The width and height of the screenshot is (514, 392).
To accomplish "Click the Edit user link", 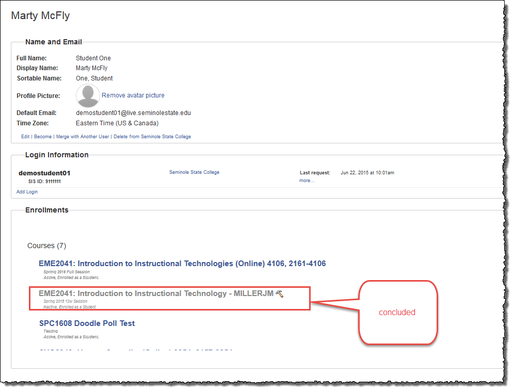I will click(x=25, y=137).
